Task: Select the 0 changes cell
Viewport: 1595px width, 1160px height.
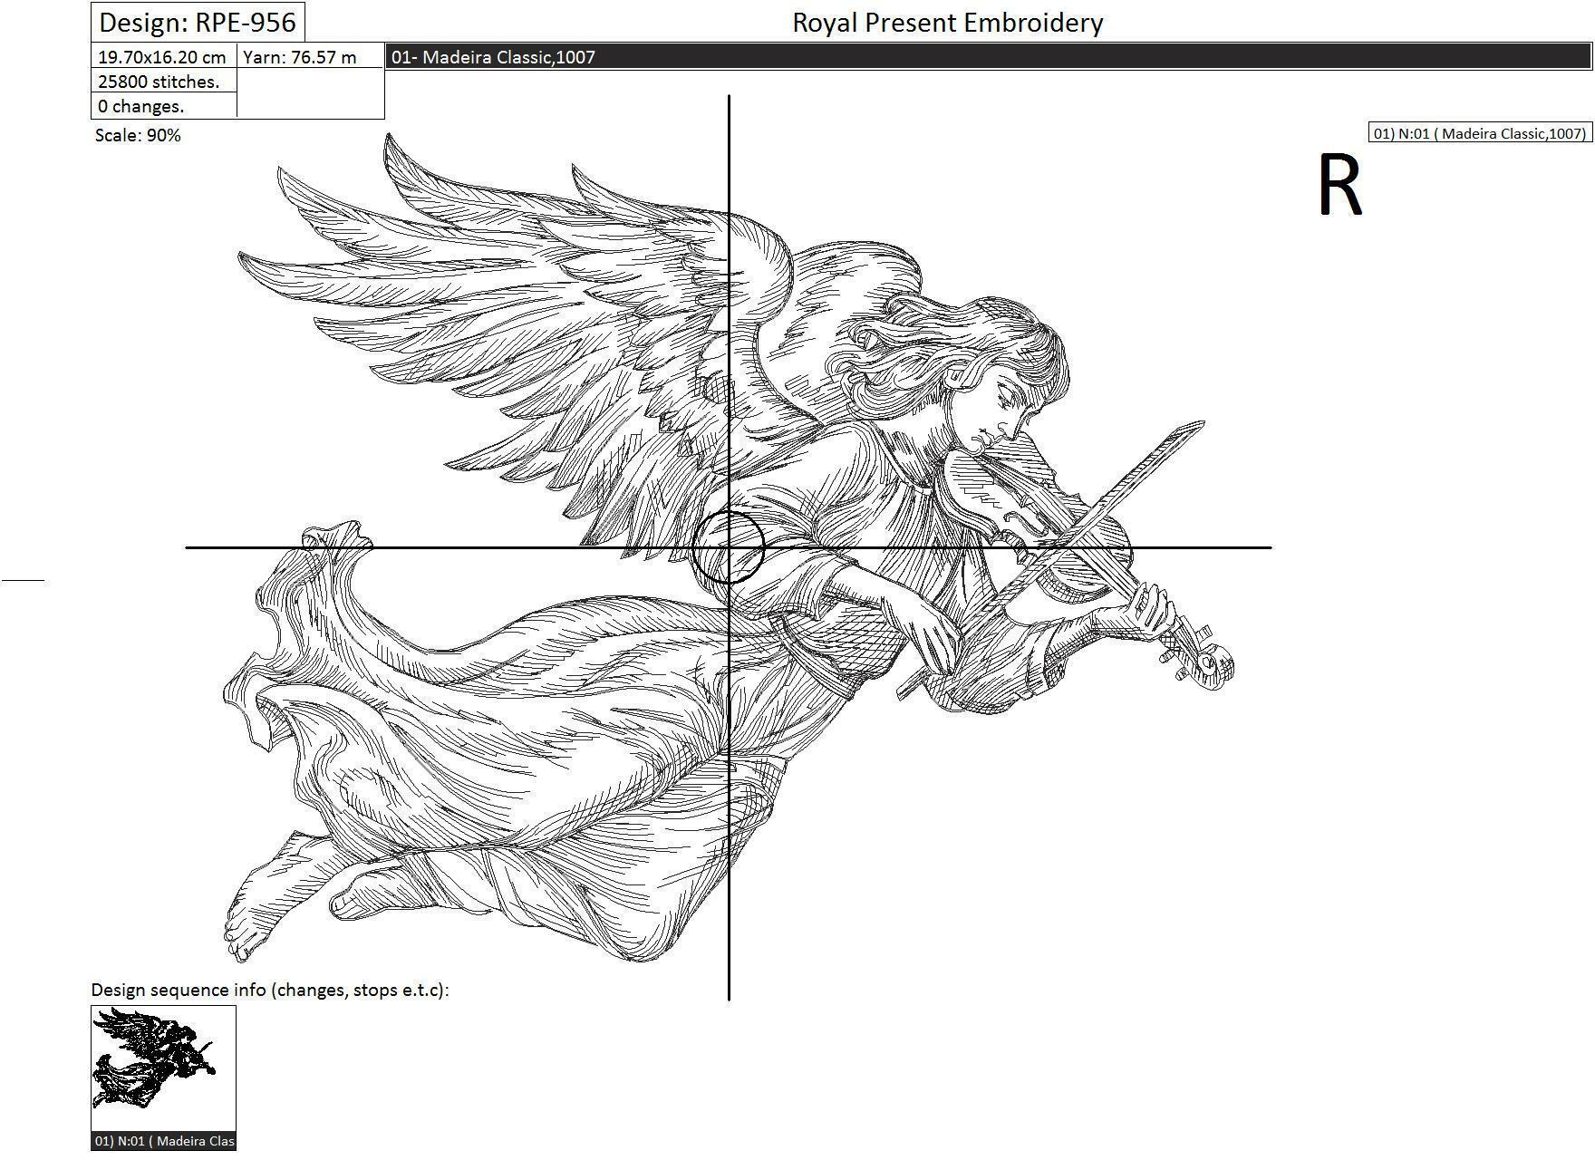Action: [141, 106]
